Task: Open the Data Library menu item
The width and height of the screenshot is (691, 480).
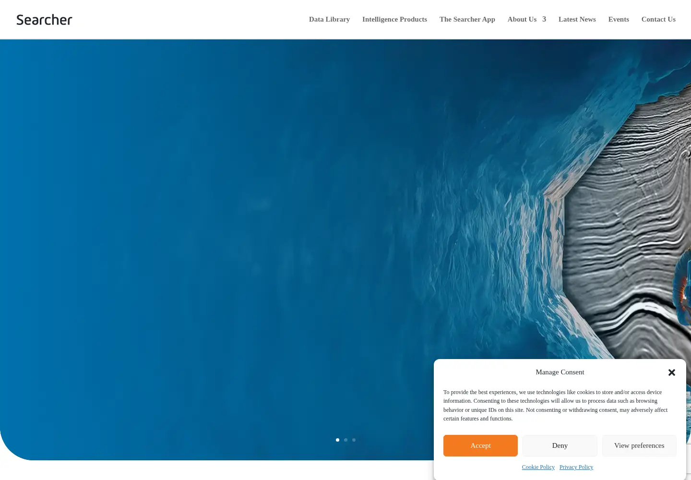Action: pos(329,19)
